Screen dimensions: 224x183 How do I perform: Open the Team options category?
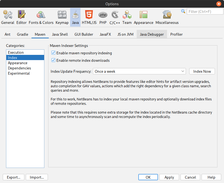127,17
